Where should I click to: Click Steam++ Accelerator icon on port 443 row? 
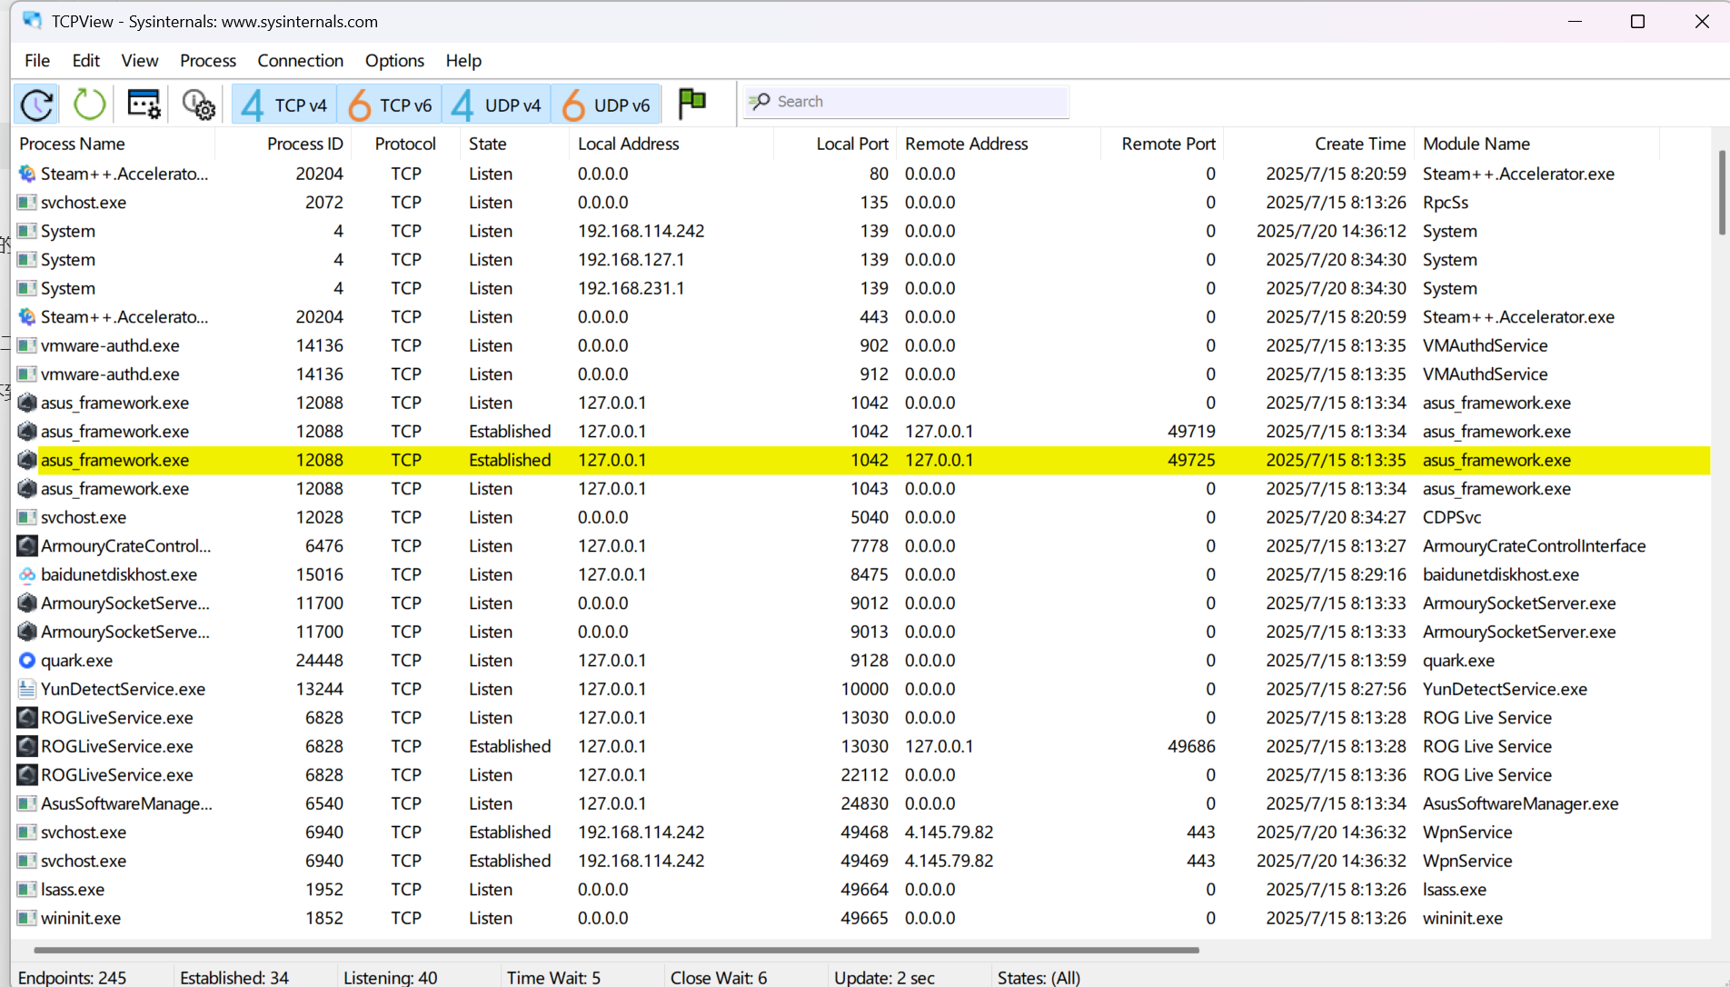(x=27, y=317)
